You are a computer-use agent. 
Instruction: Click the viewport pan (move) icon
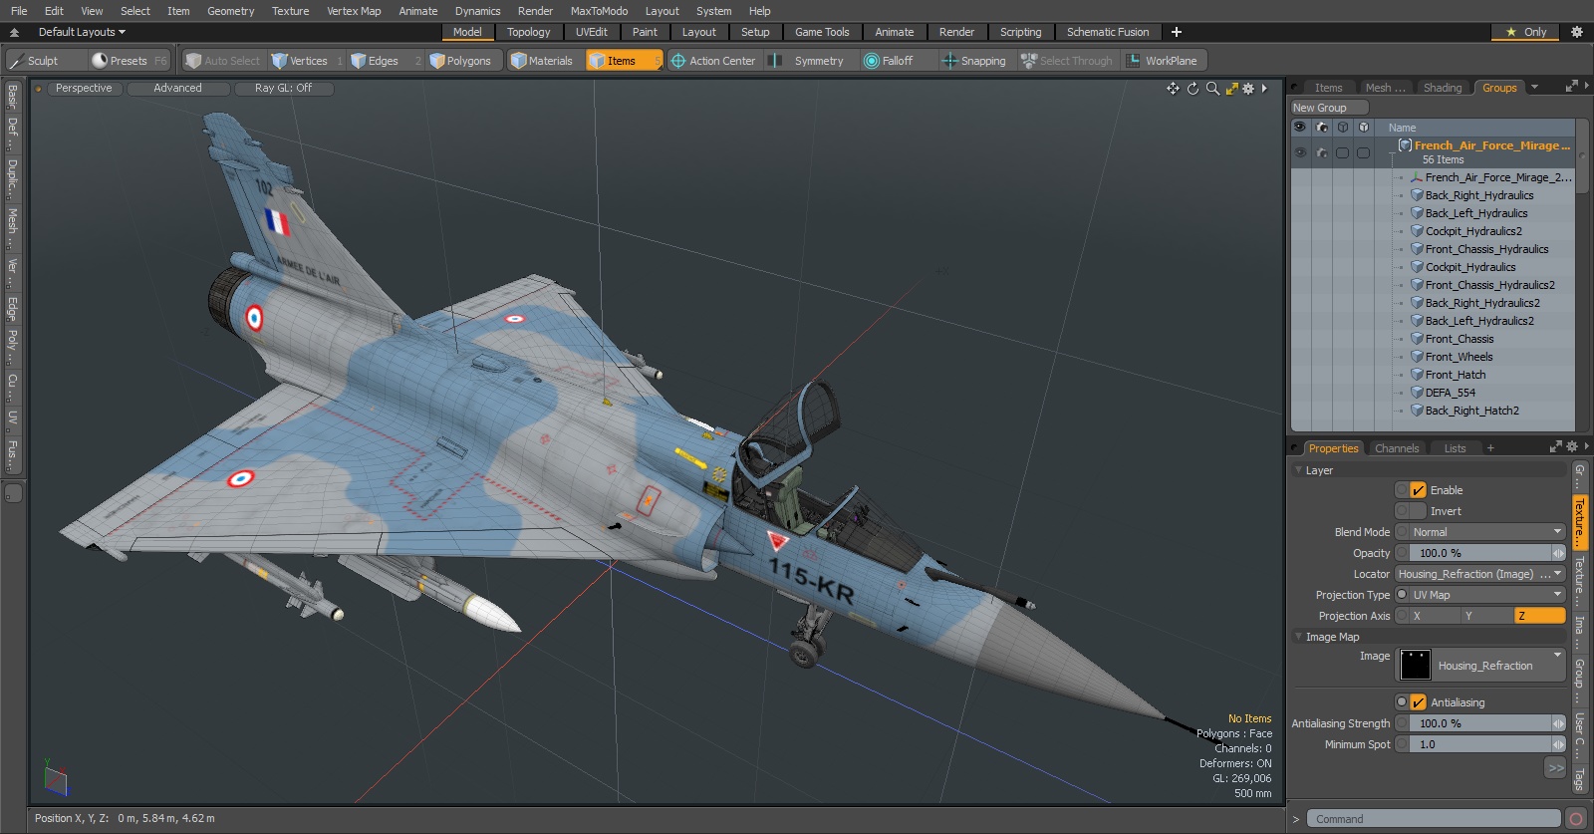point(1173,89)
